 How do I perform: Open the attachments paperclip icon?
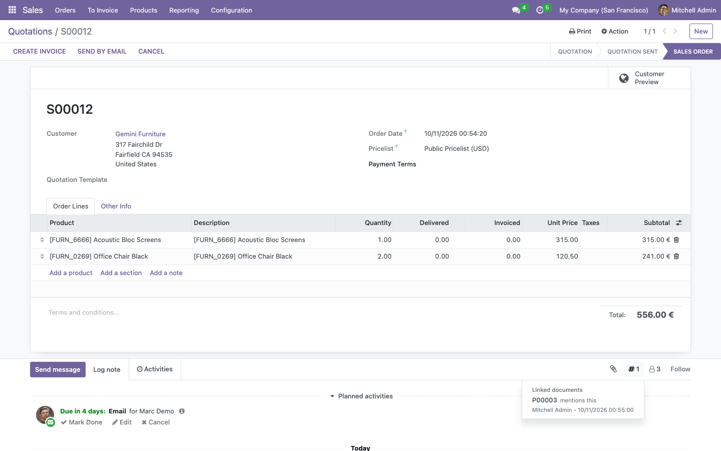point(613,369)
